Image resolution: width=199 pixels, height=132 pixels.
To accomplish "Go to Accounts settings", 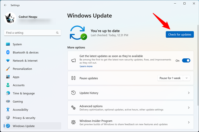I will (x=18, y=85).
